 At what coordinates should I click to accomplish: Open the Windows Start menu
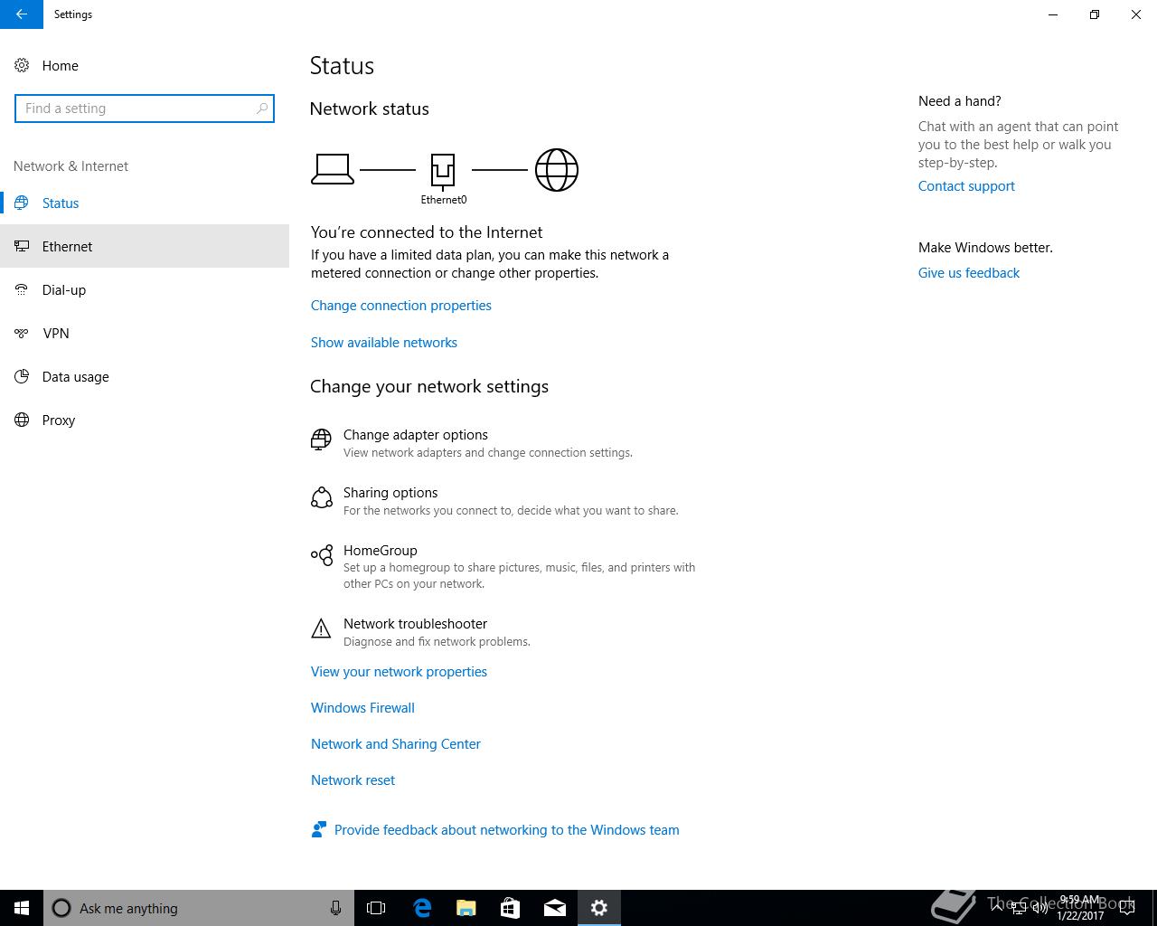pos(22,908)
